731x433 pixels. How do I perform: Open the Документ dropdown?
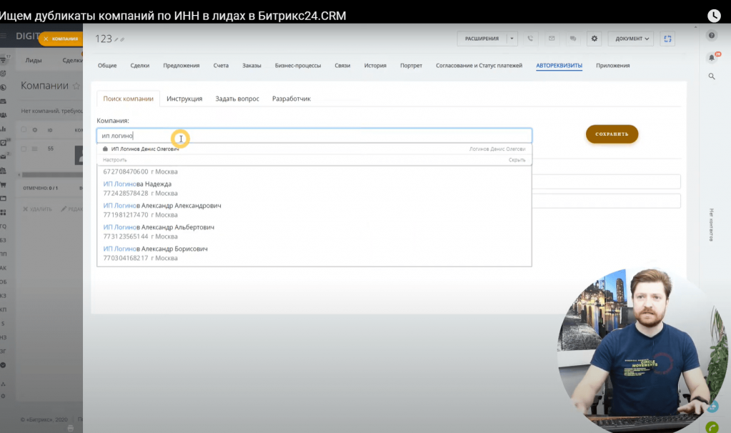click(x=631, y=39)
